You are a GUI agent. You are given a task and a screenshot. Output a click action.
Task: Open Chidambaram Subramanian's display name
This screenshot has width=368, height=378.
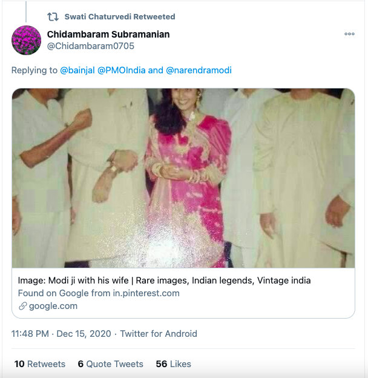coord(108,35)
